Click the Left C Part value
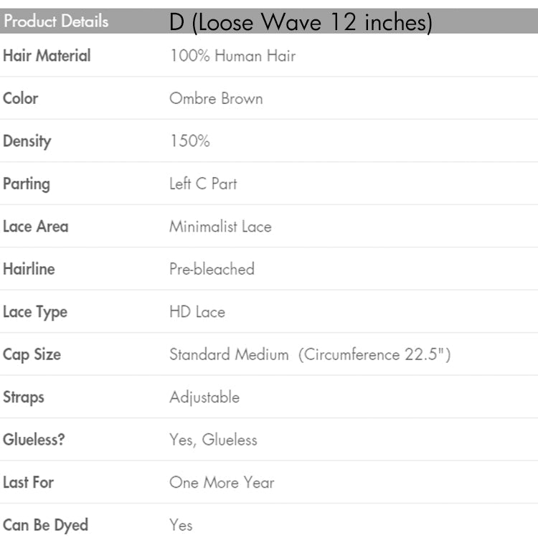Screen dimensions: 538x538 click(203, 184)
